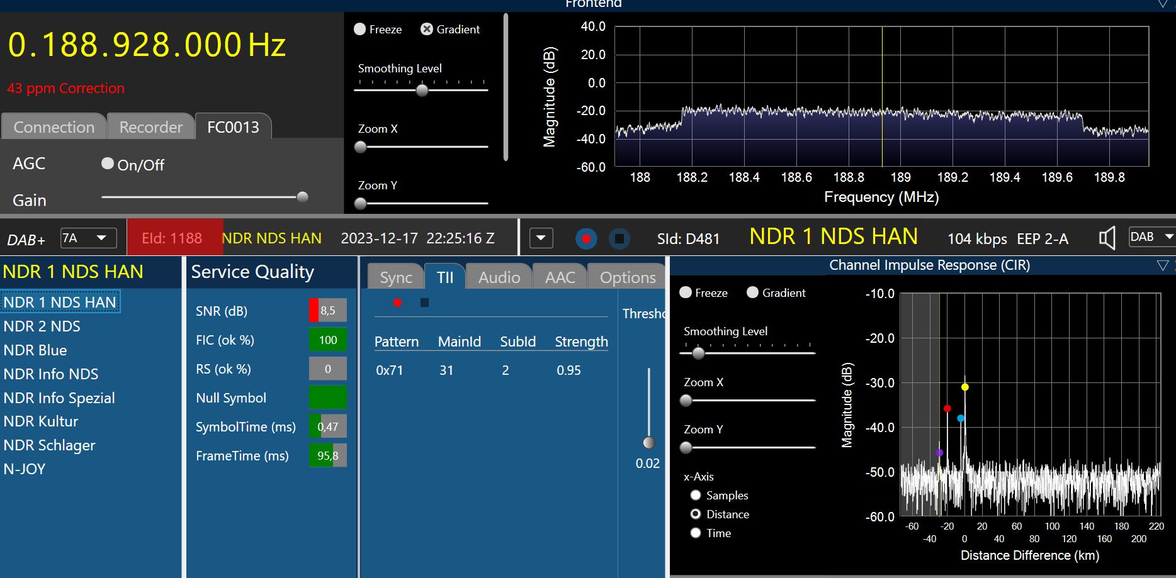
Task: Open the Options tab
Action: (x=627, y=277)
